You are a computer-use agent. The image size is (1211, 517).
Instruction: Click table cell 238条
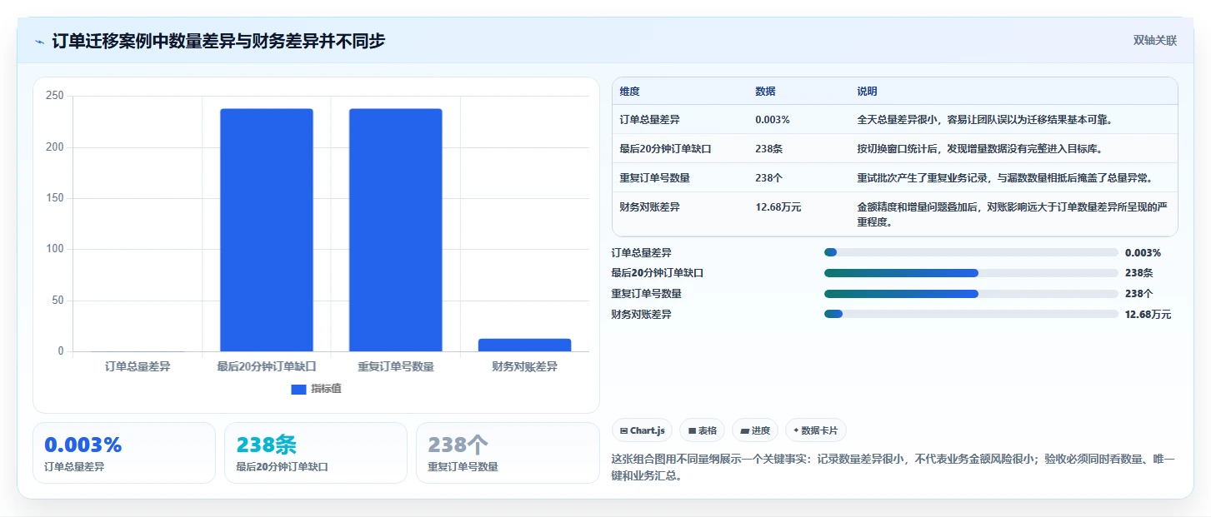[768, 149]
